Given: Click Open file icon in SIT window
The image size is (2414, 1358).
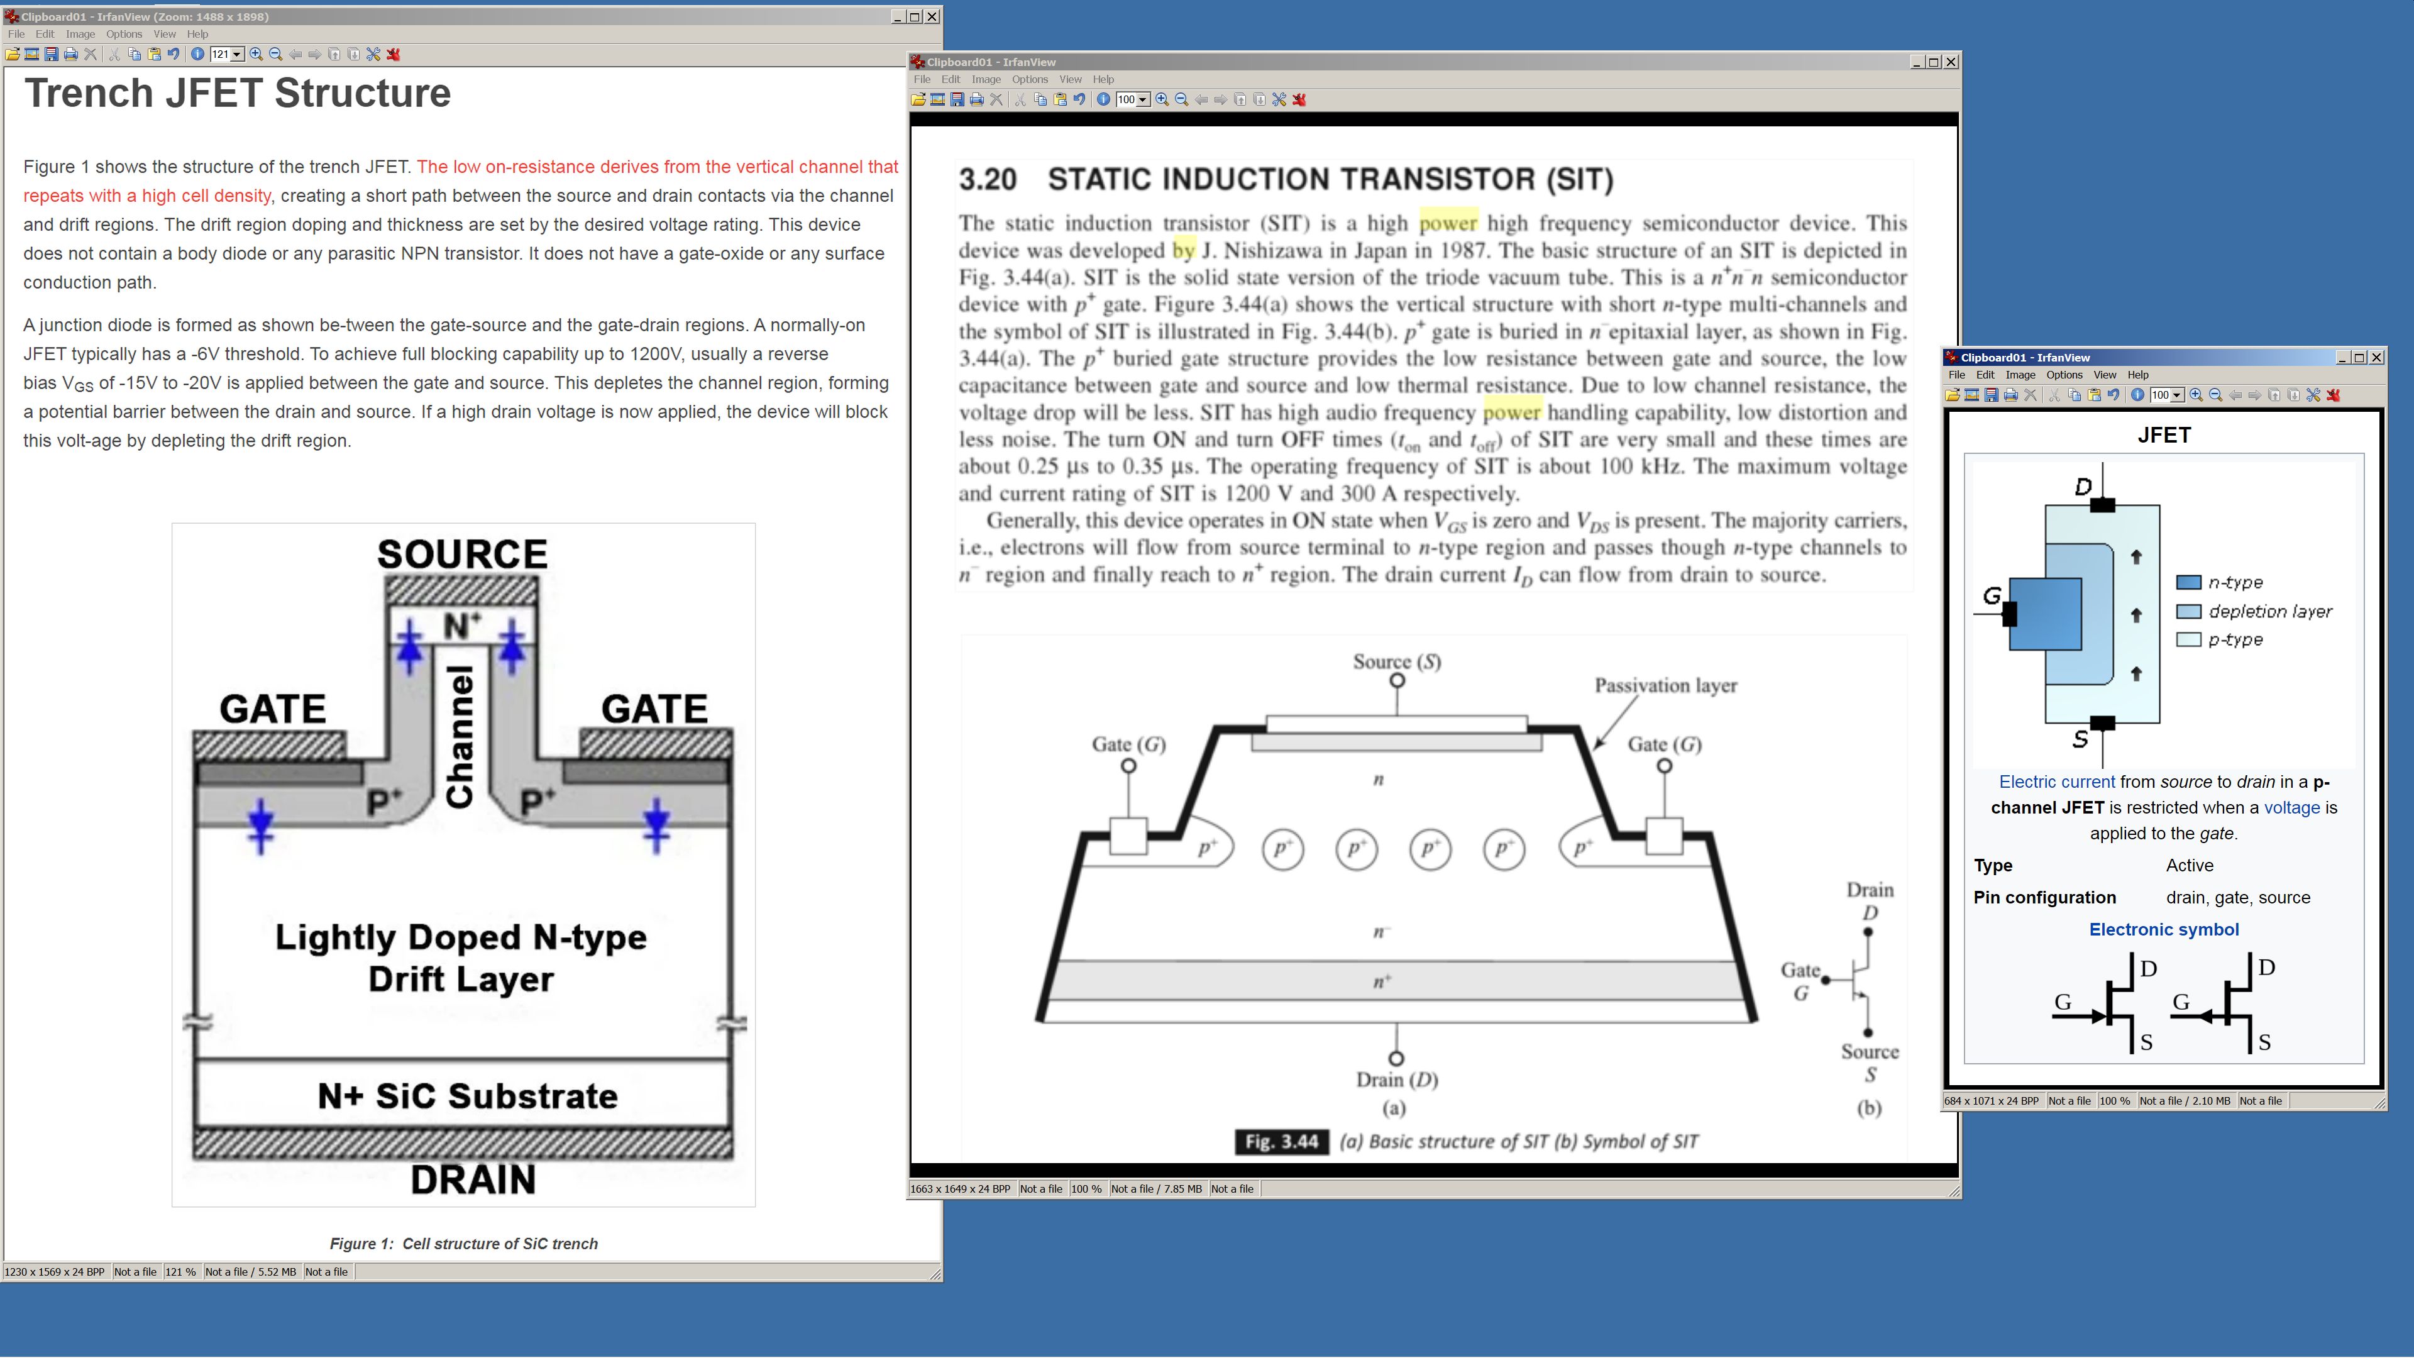Looking at the screenshot, I should click(918, 99).
